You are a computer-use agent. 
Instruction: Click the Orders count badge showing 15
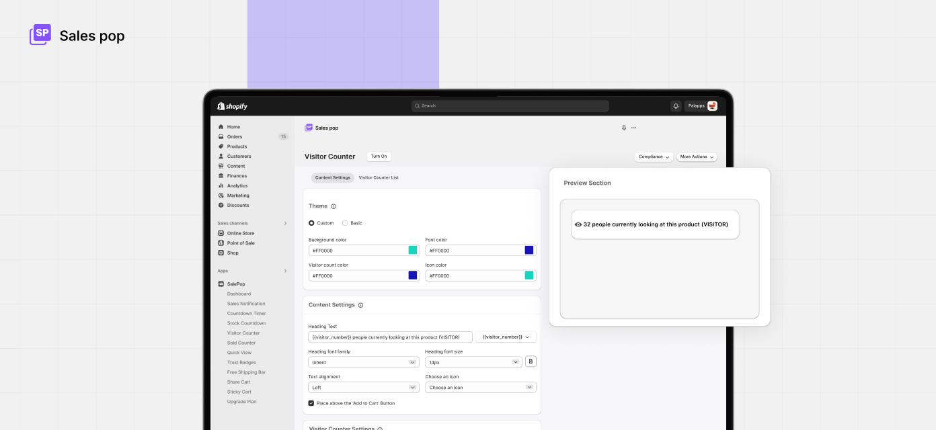(284, 136)
